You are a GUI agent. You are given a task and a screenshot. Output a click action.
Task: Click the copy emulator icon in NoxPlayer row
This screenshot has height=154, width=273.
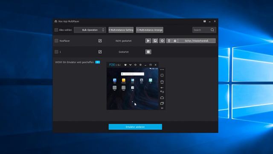click(155, 41)
